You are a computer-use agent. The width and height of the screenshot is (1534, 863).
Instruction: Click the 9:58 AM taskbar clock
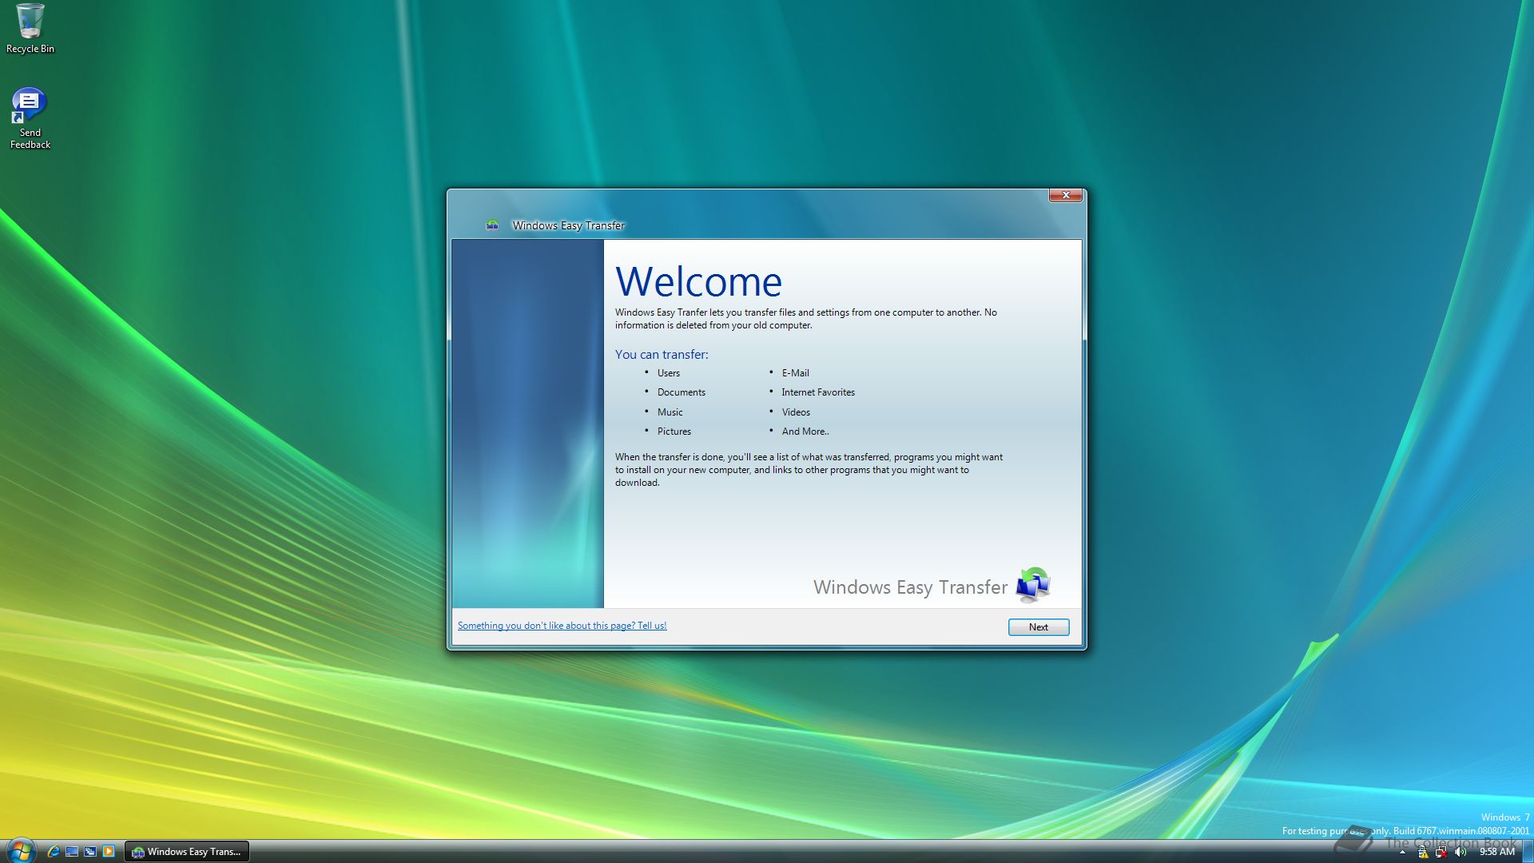point(1496,852)
